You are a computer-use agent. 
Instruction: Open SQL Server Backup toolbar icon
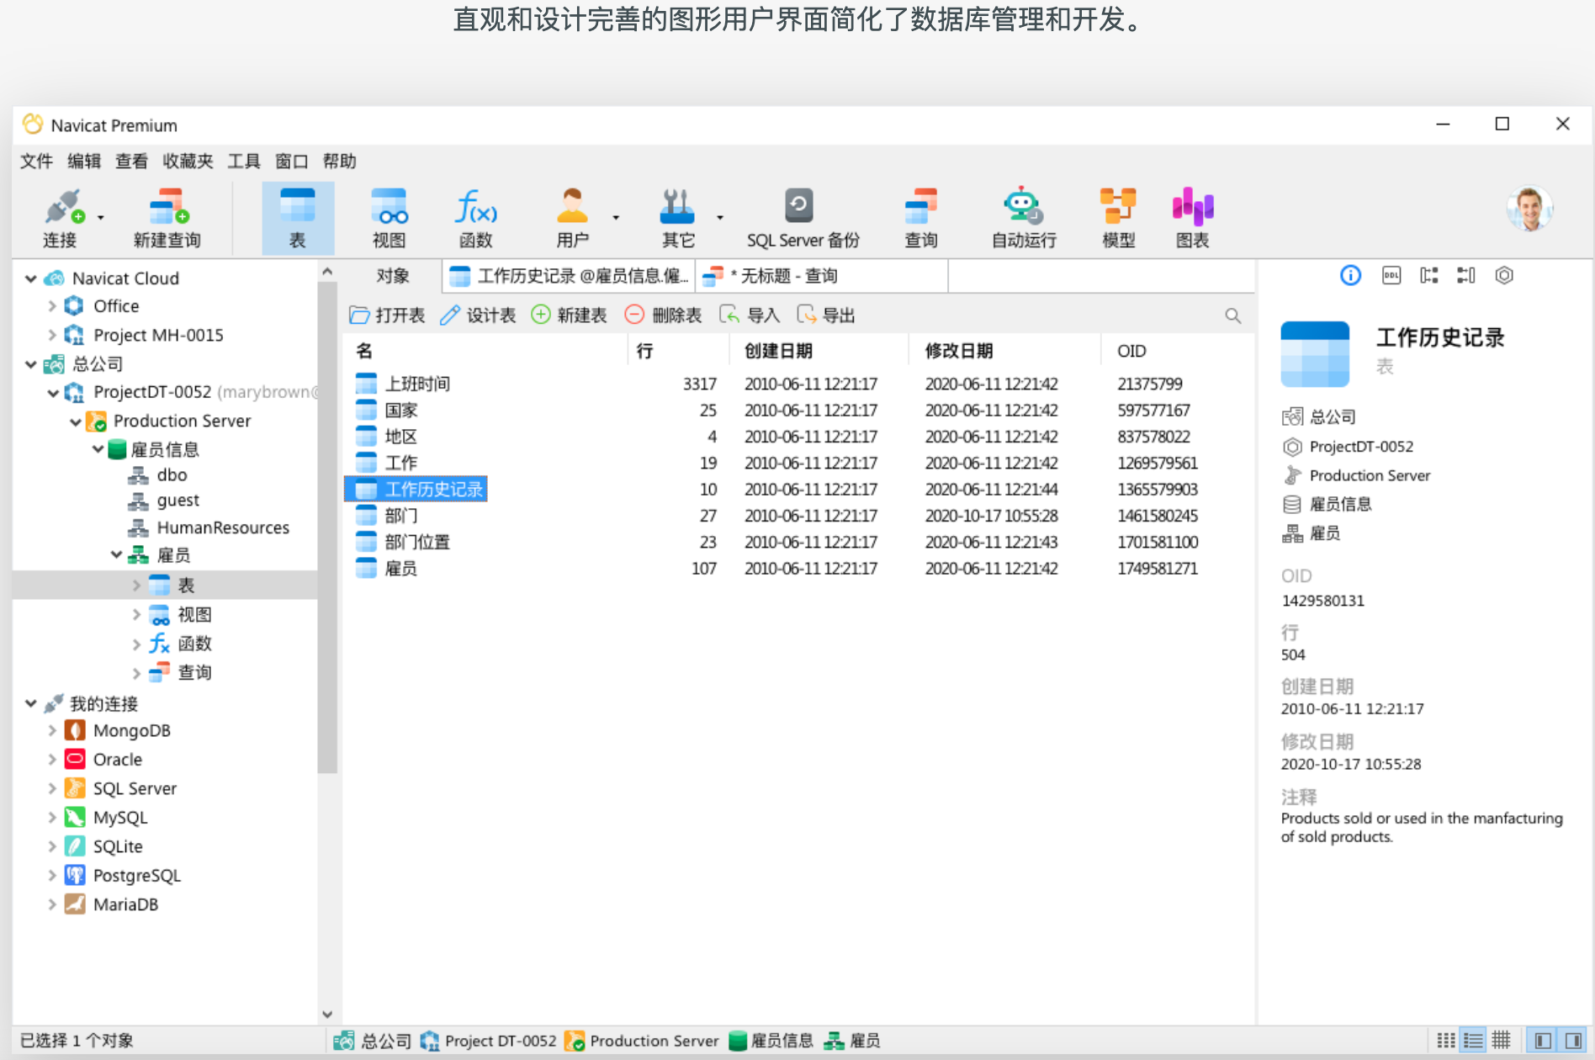(803, 218)
